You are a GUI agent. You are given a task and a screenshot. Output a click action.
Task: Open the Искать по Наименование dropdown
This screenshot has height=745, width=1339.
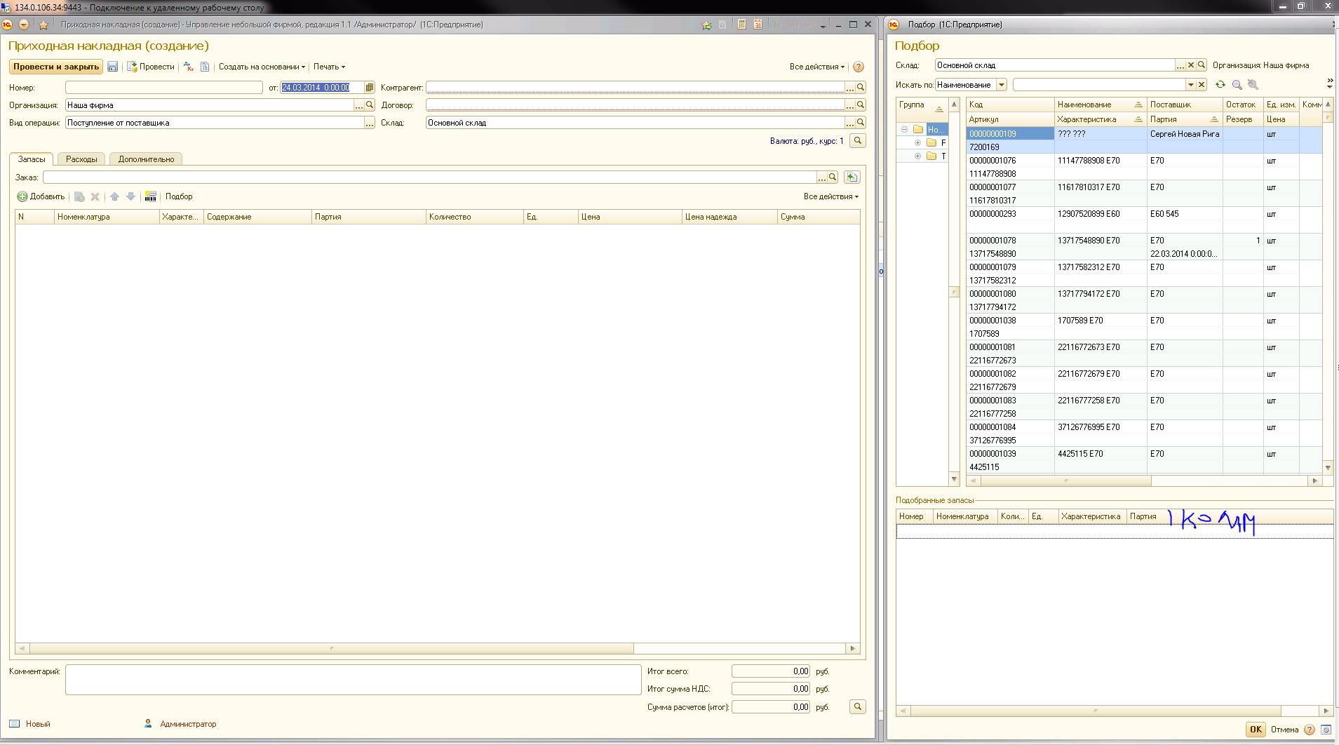point(1001,85)
